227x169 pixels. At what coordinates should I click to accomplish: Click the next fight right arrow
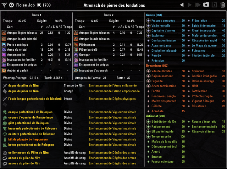(x=190, y=5)
